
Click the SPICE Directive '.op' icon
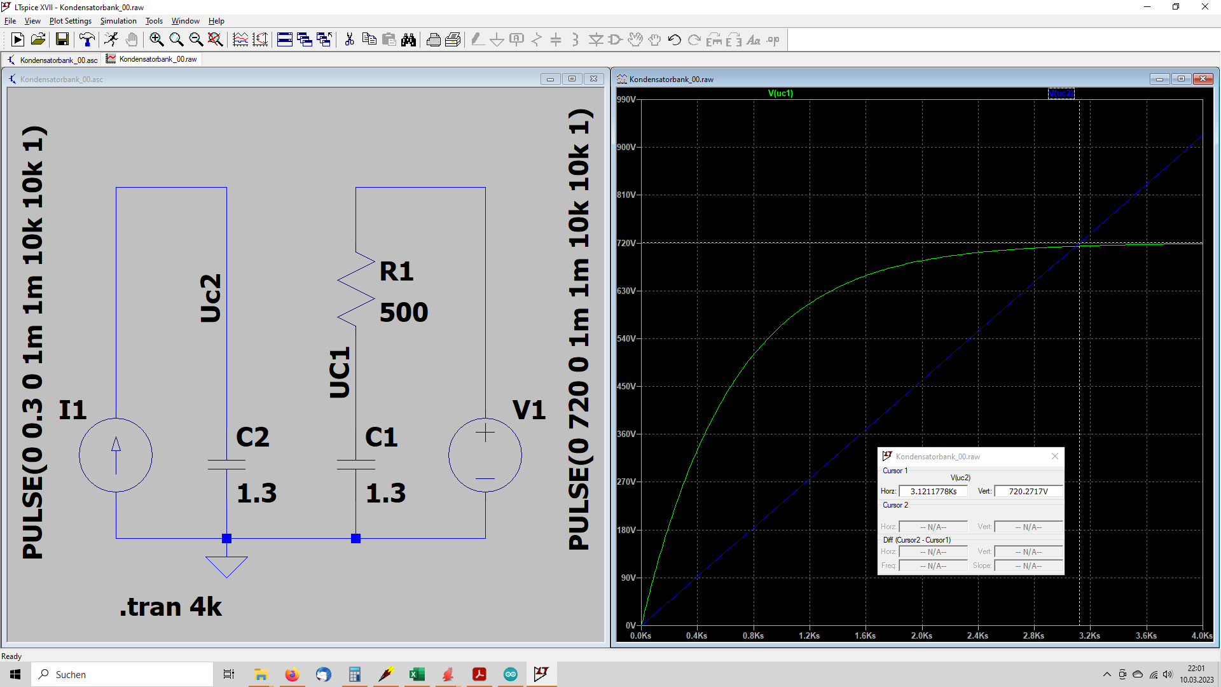pos(773,39)
